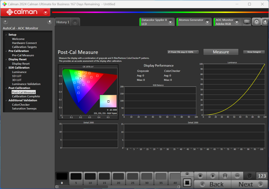Image resolution: width=269 pixels, height=189 pixels.
Task: Open the Saturation Sweeps step
Action: pos(24,109)
